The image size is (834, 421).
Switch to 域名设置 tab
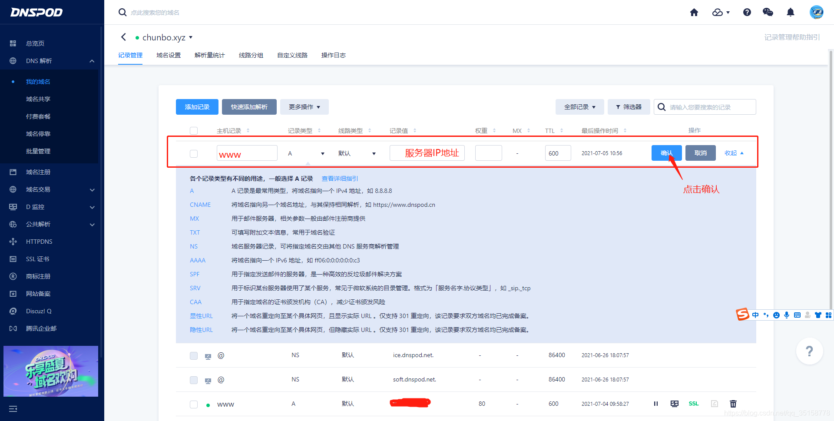(x=169, y=55)
